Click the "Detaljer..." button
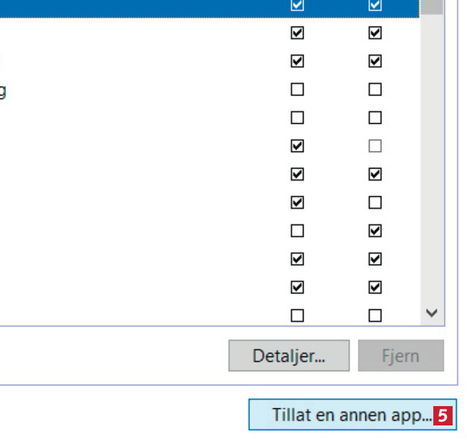 289,355
